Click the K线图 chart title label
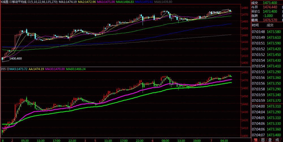The image size is (283, 142). pos(5,2)
